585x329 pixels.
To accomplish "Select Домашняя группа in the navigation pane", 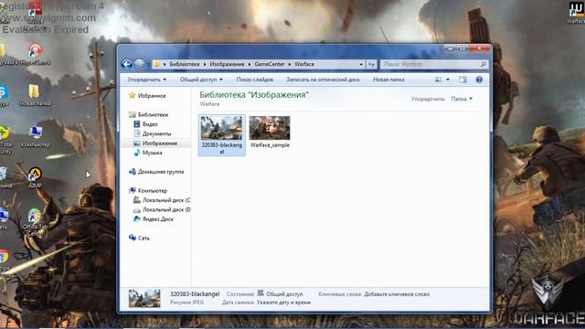I will (x=156, y=172).
